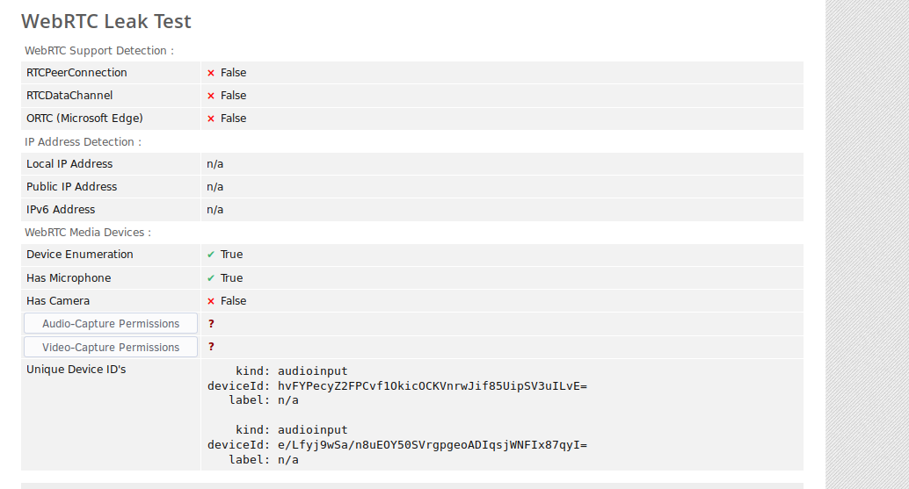Click the WebRTC Leak Test heading
909x489 pixels.
click(106, 21)
